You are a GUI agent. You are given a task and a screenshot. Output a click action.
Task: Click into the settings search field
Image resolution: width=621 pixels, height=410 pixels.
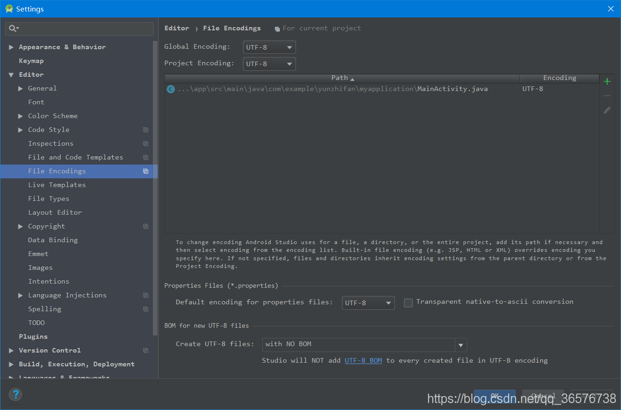tap(79, 28)
